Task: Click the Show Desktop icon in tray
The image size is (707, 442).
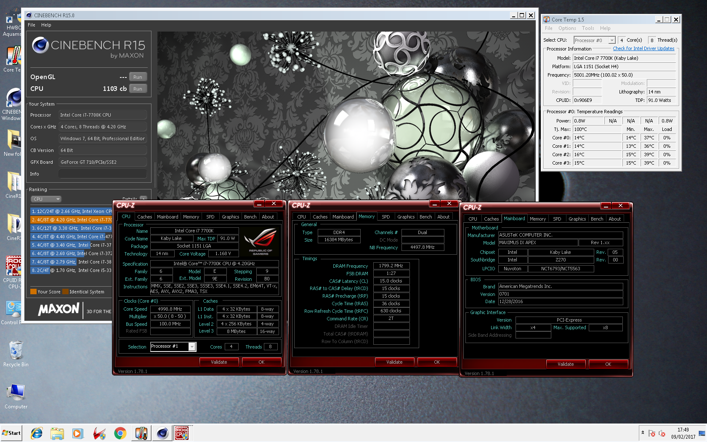Action: [702, 433]
